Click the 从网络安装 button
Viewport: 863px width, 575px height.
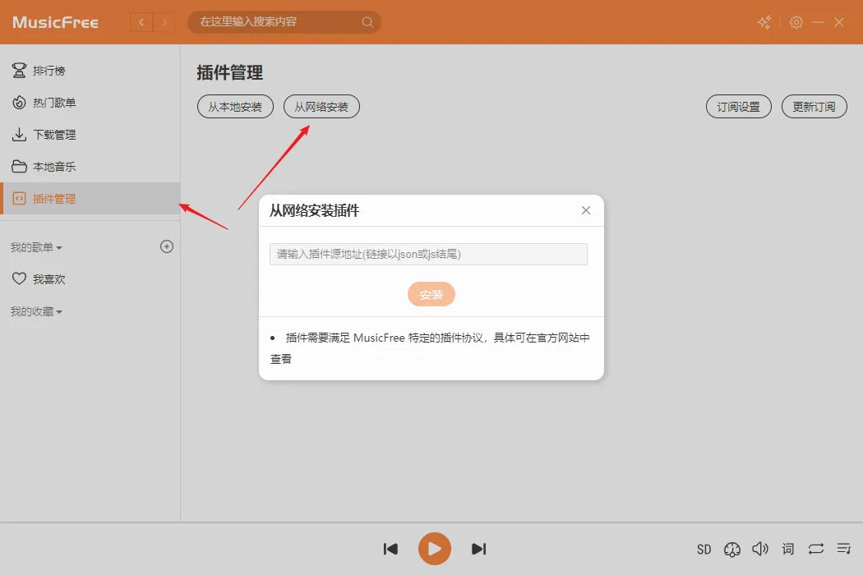[x=321, y=107]
